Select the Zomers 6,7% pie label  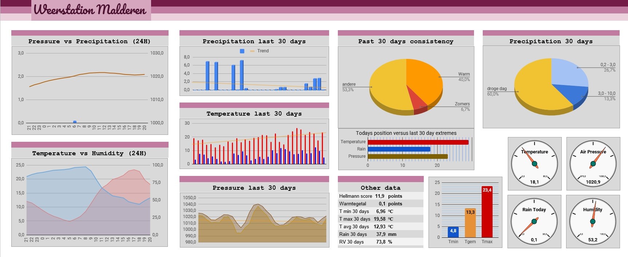click(462, 107)
